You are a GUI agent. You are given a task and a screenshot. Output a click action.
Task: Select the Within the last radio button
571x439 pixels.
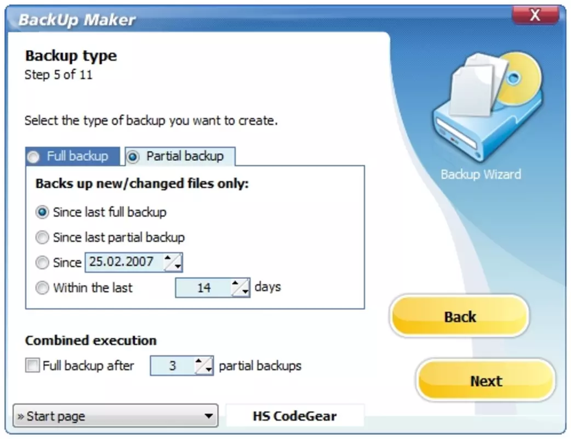pos(42,288)
